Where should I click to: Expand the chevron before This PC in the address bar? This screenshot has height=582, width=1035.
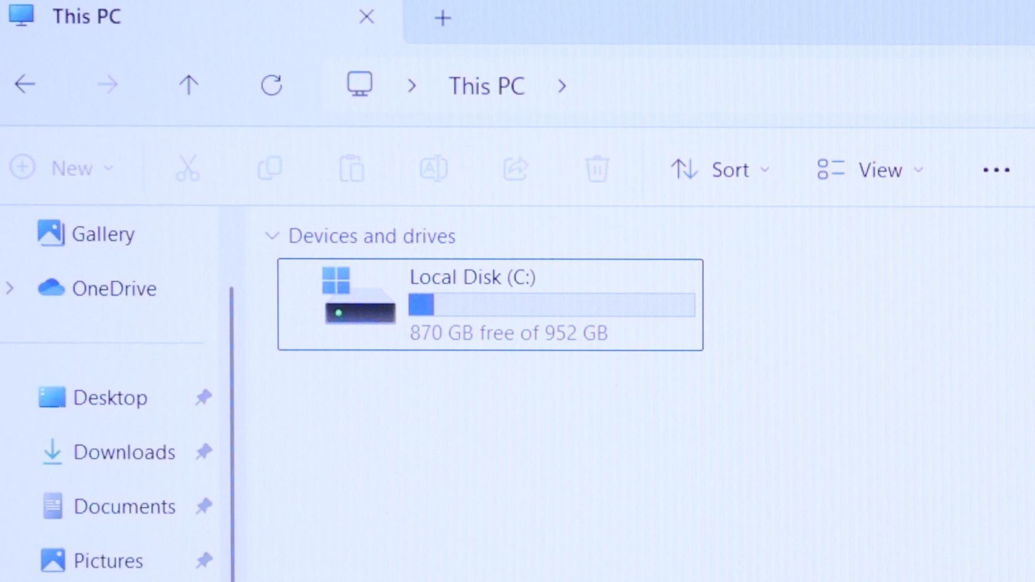pos(412,86)
